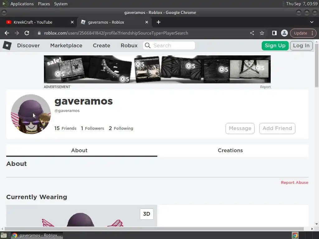Open a new tab with plus icon
319x239 pixels.
point(159,22)
